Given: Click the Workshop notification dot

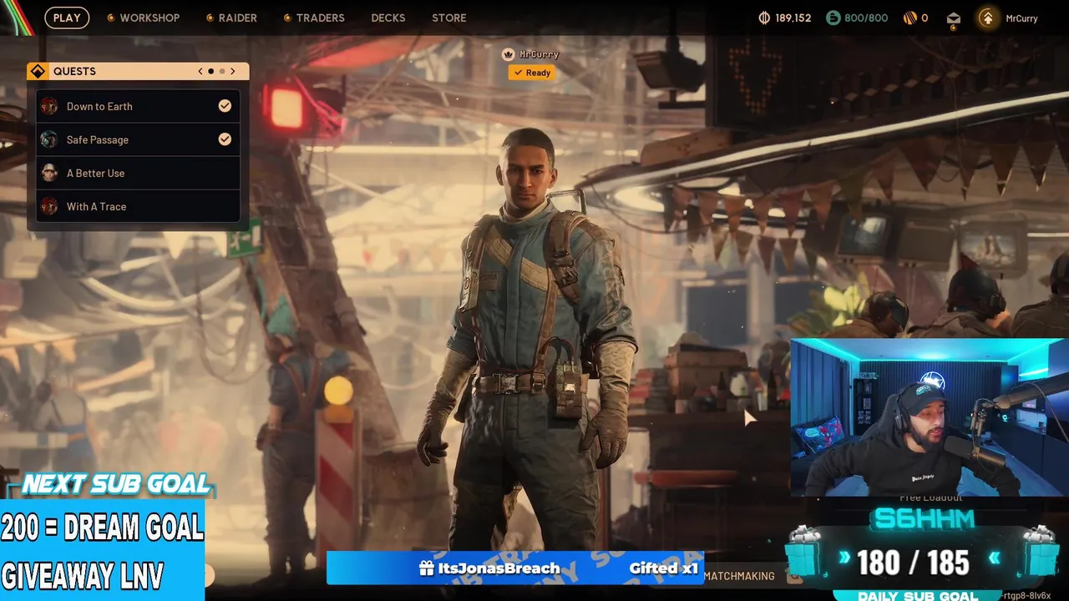Looking at the screenshot, I should 110,18.
